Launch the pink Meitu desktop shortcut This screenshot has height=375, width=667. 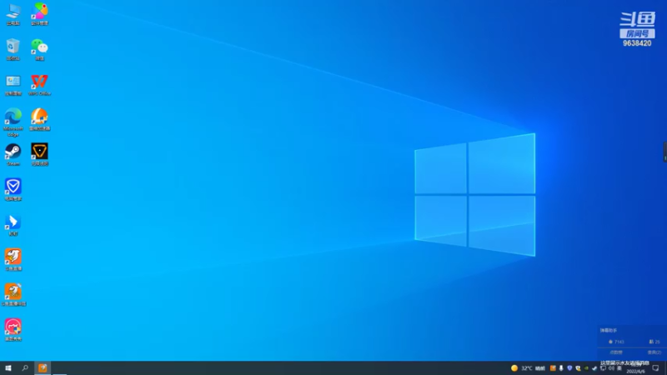[x=13, y=330]
